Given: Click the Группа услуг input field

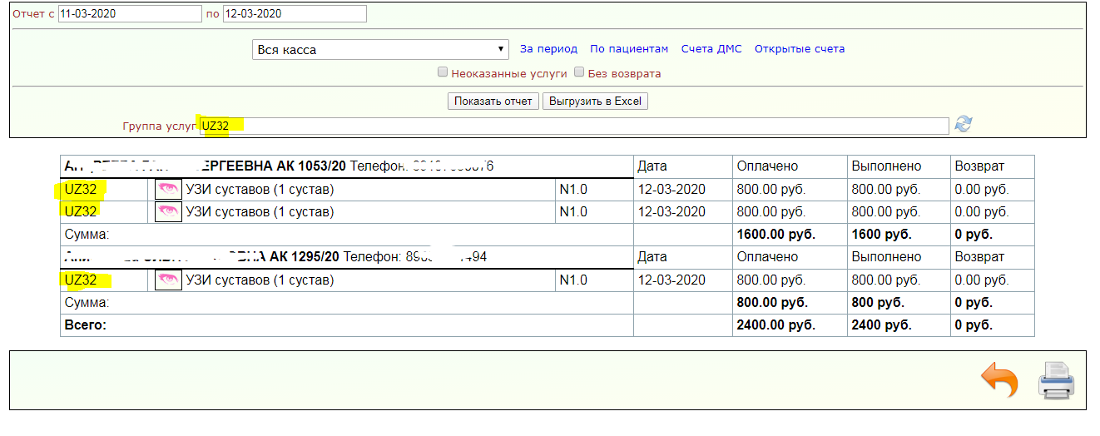Looking at the screenshot, I should (573, 126).
